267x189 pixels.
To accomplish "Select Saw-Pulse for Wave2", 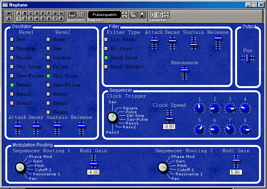I will tap(48, 85).
